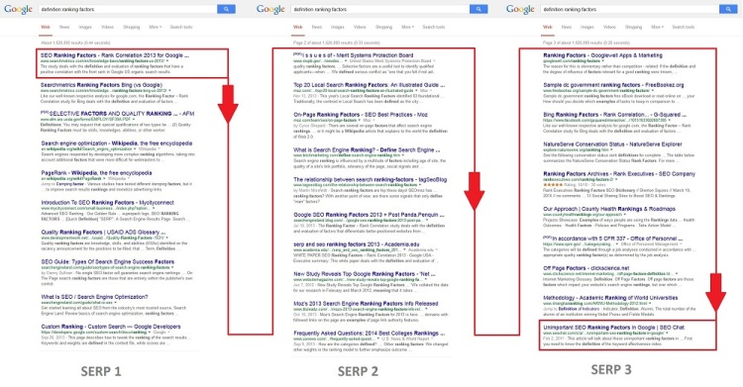Image resolution: width=743 pixels, height=387 pixels.
Task: Click the Google logo in SERP 2
Action: pos(270,10)
